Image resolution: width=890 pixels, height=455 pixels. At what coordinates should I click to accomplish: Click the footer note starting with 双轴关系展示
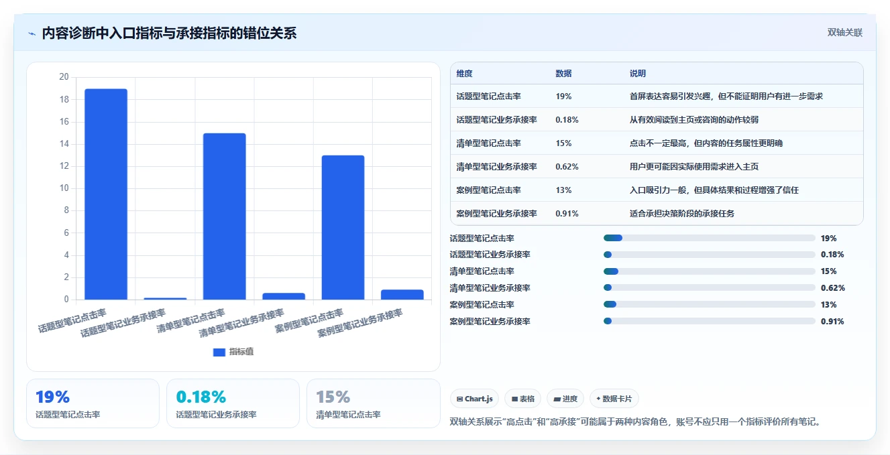point(635,422)
